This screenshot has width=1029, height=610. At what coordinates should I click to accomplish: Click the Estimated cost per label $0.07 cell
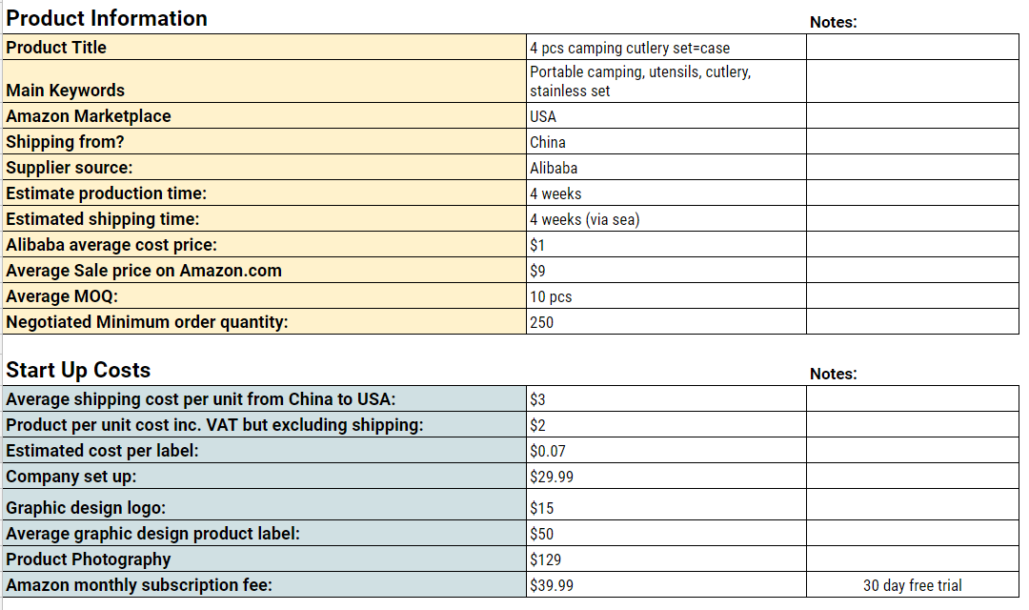[x=666, y=451]
